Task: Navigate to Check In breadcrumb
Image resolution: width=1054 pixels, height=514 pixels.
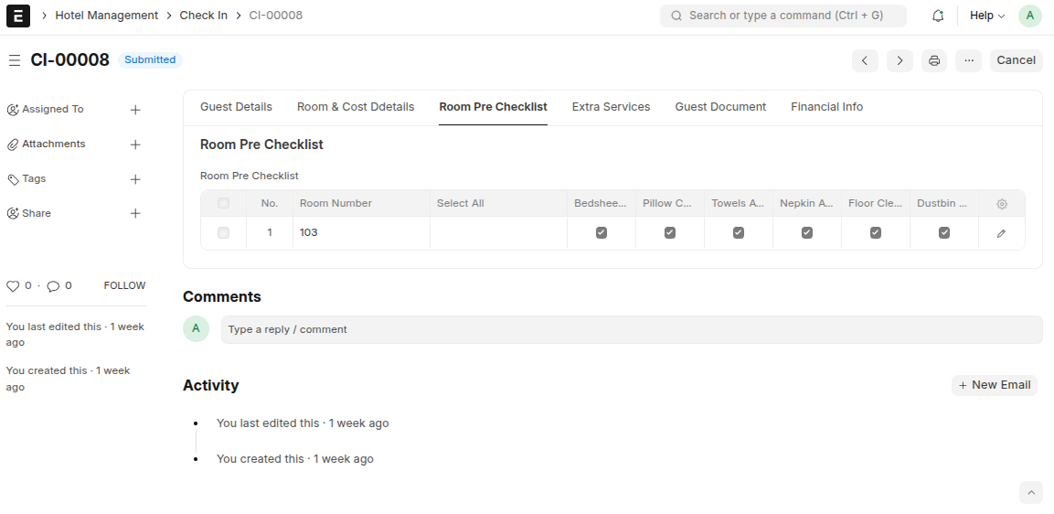Action: pos(203,16)
